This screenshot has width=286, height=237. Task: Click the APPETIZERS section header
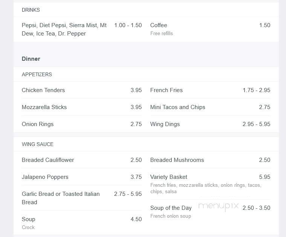(37, 74)
